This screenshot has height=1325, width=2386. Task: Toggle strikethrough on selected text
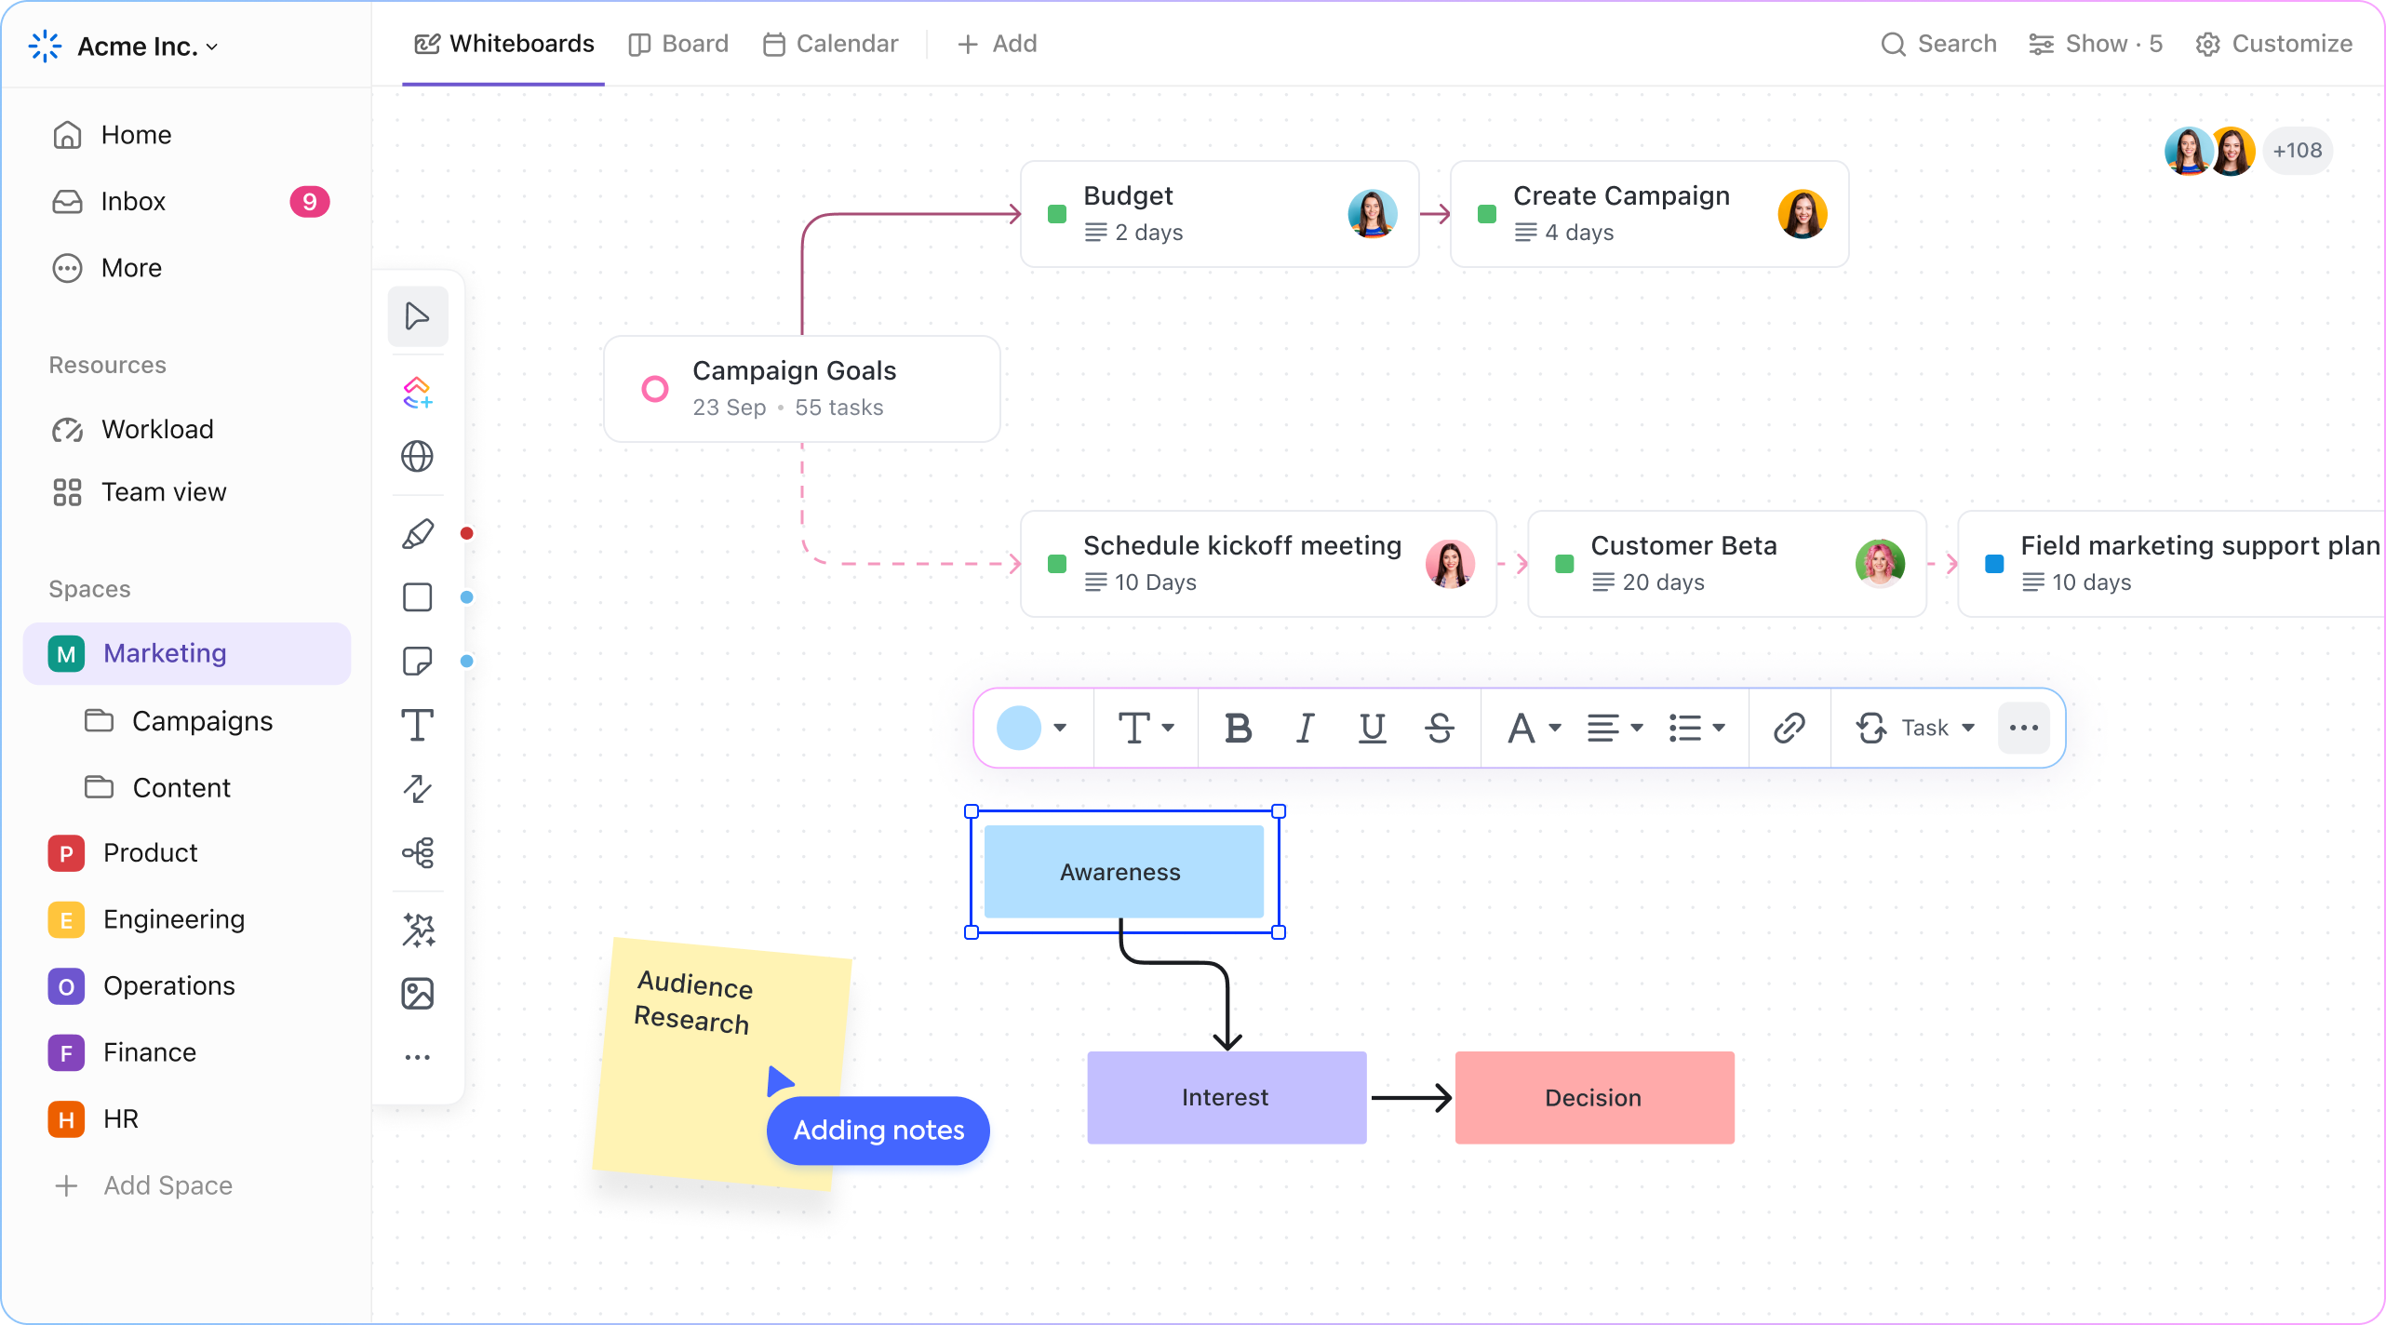tap(1438, 728)
